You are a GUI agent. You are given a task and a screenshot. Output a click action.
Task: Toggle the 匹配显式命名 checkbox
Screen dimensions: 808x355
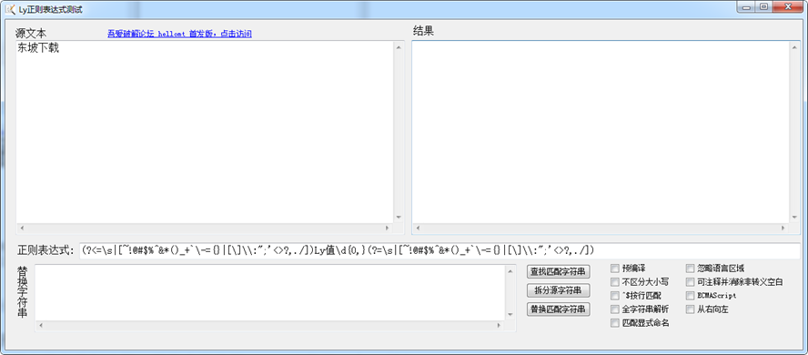(615, 323)
